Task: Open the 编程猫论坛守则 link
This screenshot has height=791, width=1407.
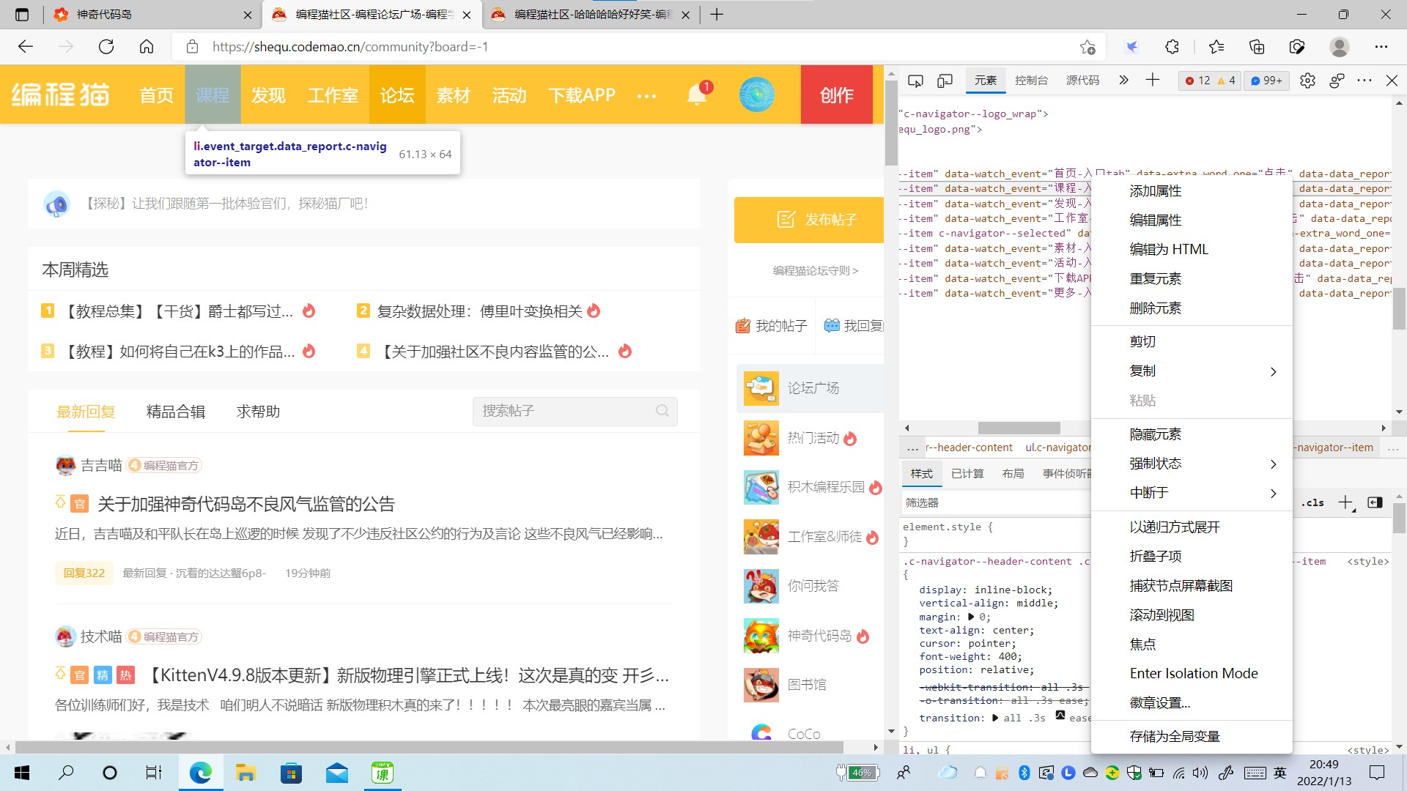Action: (x=815, y=271)
